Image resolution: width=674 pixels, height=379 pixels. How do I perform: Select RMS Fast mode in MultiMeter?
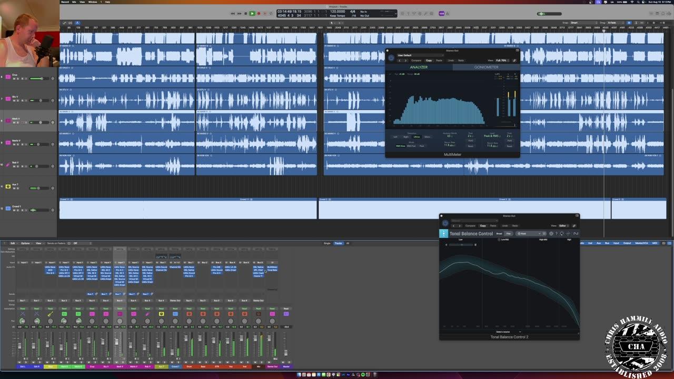(x=411, y=146)
